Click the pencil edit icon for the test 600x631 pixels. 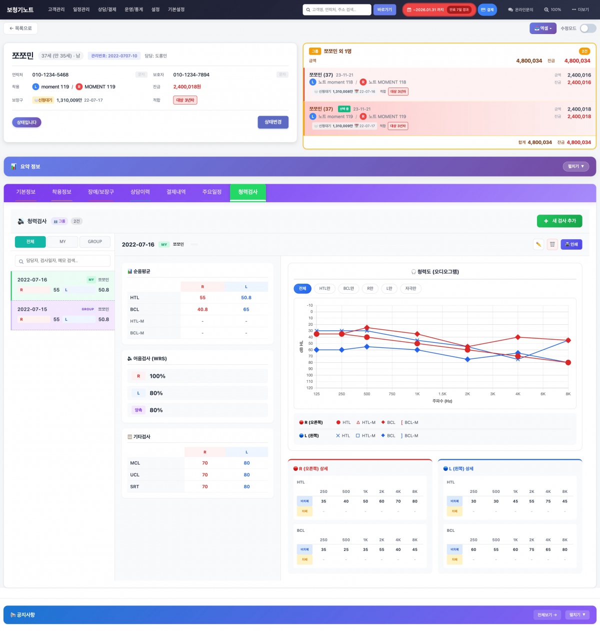pyautogui.click(x=538, y=244)
